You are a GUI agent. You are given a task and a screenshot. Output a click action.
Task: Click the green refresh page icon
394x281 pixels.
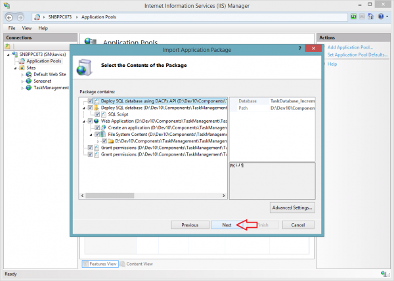[353, 16]
